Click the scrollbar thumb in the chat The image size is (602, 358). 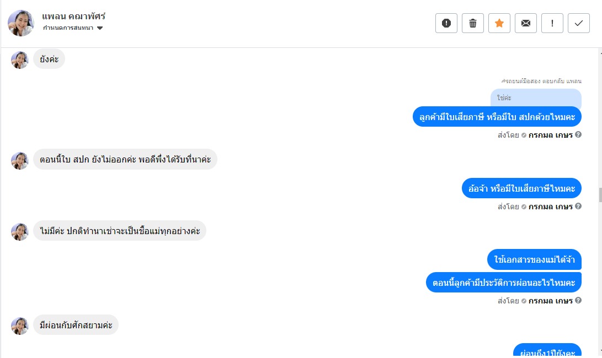tap(599, 195)
